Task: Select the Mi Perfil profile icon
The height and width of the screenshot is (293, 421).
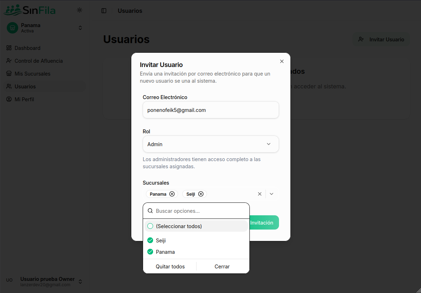Action: click(x=8, y=99)
